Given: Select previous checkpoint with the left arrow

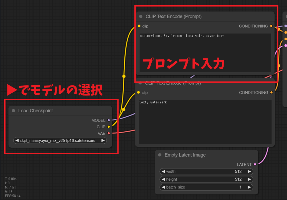Looking at the screenshot, I should pyautogui.click(x=17, y=141).
